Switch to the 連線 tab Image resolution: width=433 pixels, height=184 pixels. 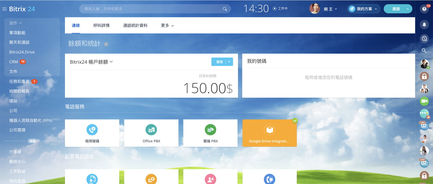point(76,25)
